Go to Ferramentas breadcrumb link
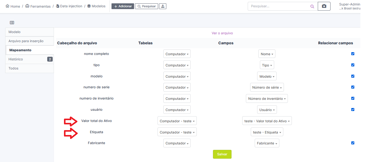This screenshot has height=162, width=386. click(41, 6)
